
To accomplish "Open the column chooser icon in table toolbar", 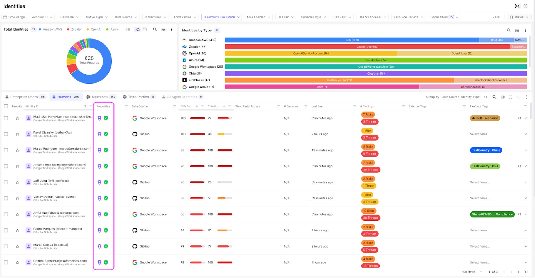I will 503,97.
